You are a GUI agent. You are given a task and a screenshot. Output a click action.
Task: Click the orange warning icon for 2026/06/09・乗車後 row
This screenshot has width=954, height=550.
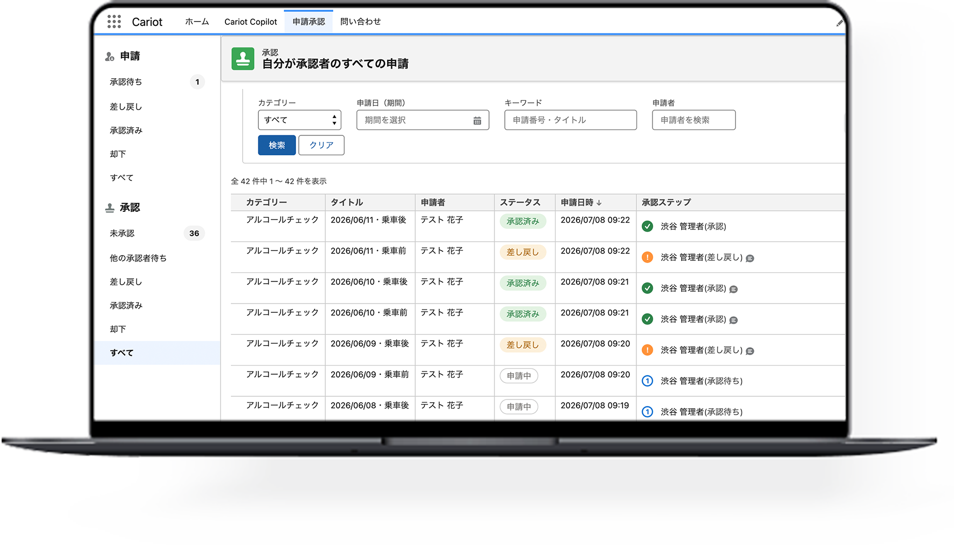[647, 350]
